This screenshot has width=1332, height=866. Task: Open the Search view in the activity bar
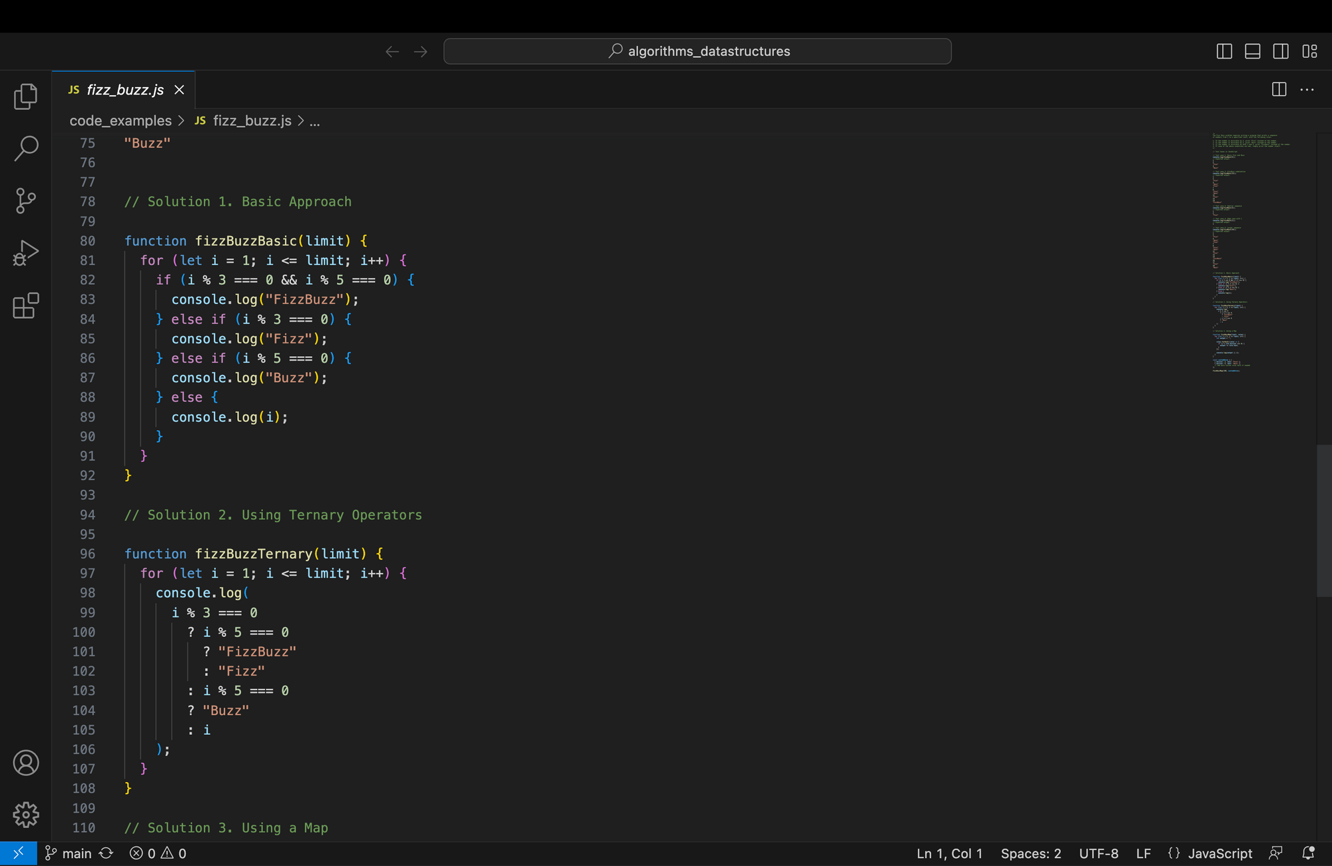click(25, 148)
